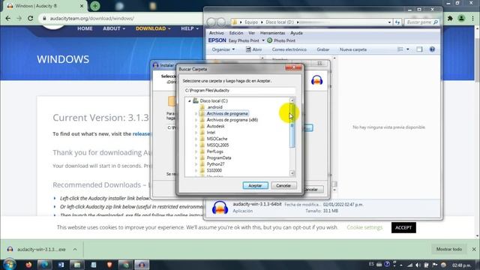
Task: Open the HELP menu on Audacity site
Action: [x=190, y=28]
